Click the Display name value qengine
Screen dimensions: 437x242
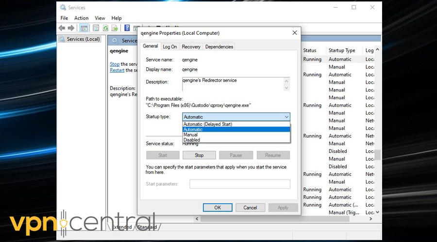click(190, 70)
